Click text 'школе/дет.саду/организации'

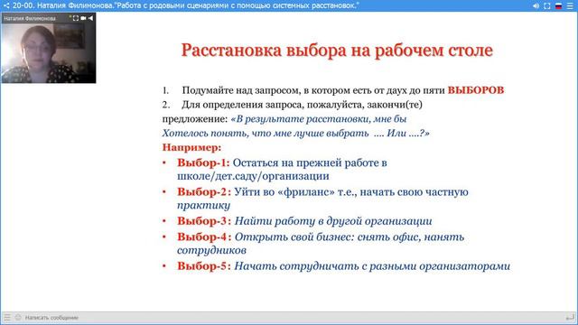pos(253,176)
